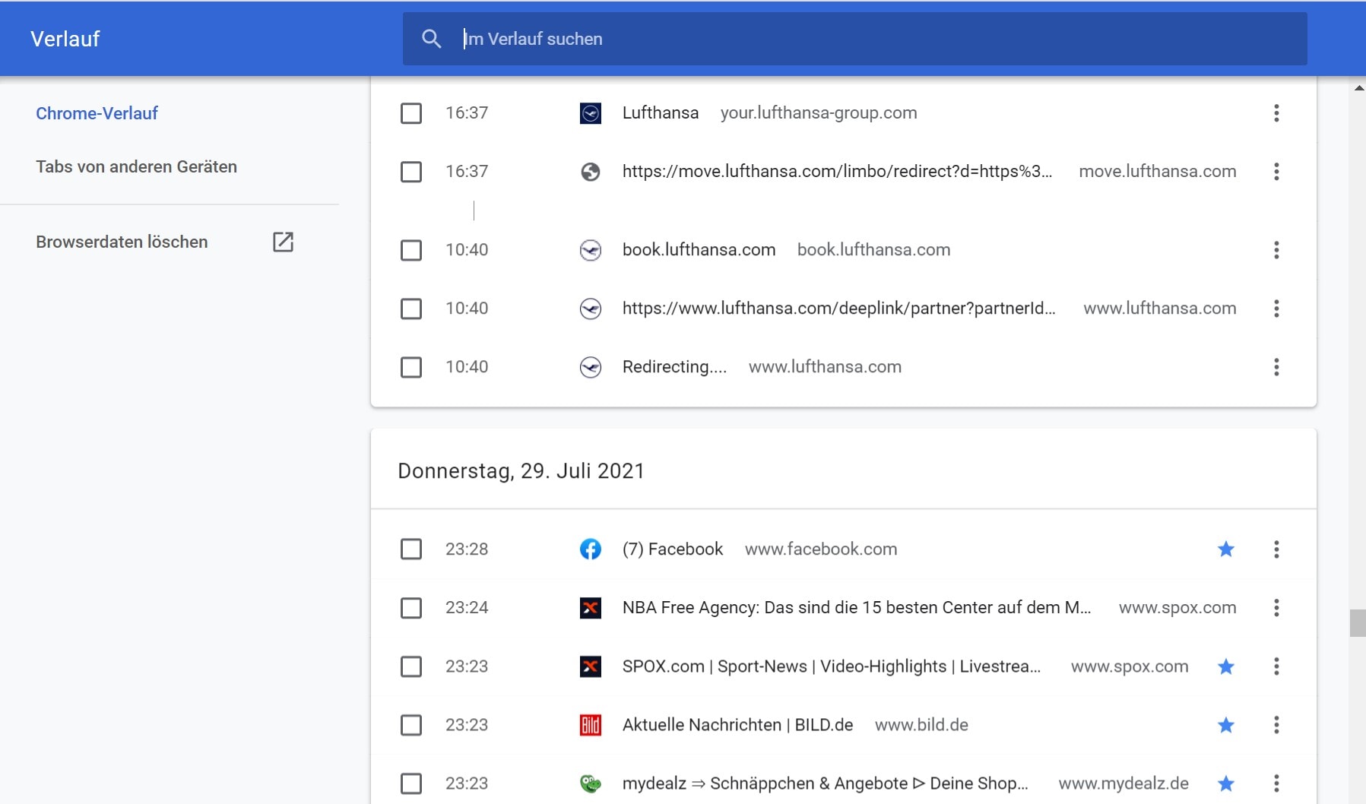Tick checkbox for mydealz entry
1366x804 pixels.
click(x=411, y=783)
